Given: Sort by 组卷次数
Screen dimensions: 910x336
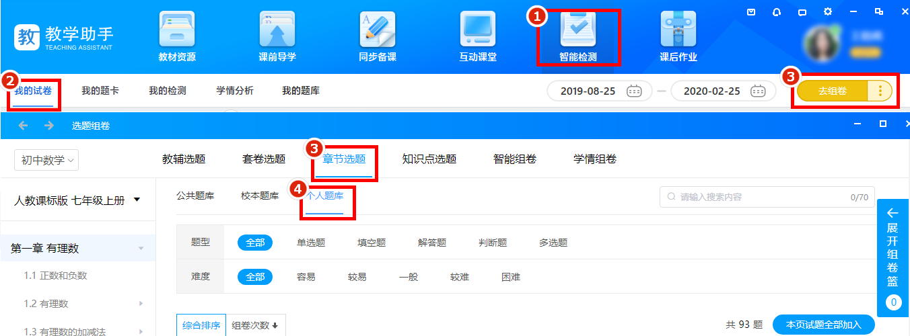Looking at the screenshot, I should (x=255, y=325).
